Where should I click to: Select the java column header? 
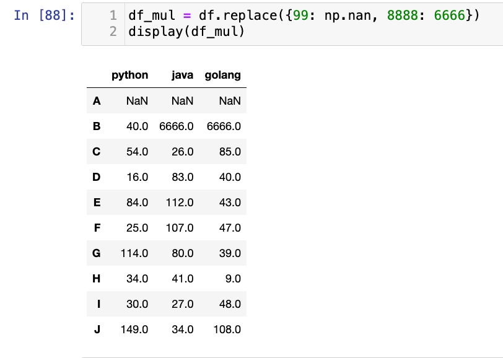tap(182, 75)
